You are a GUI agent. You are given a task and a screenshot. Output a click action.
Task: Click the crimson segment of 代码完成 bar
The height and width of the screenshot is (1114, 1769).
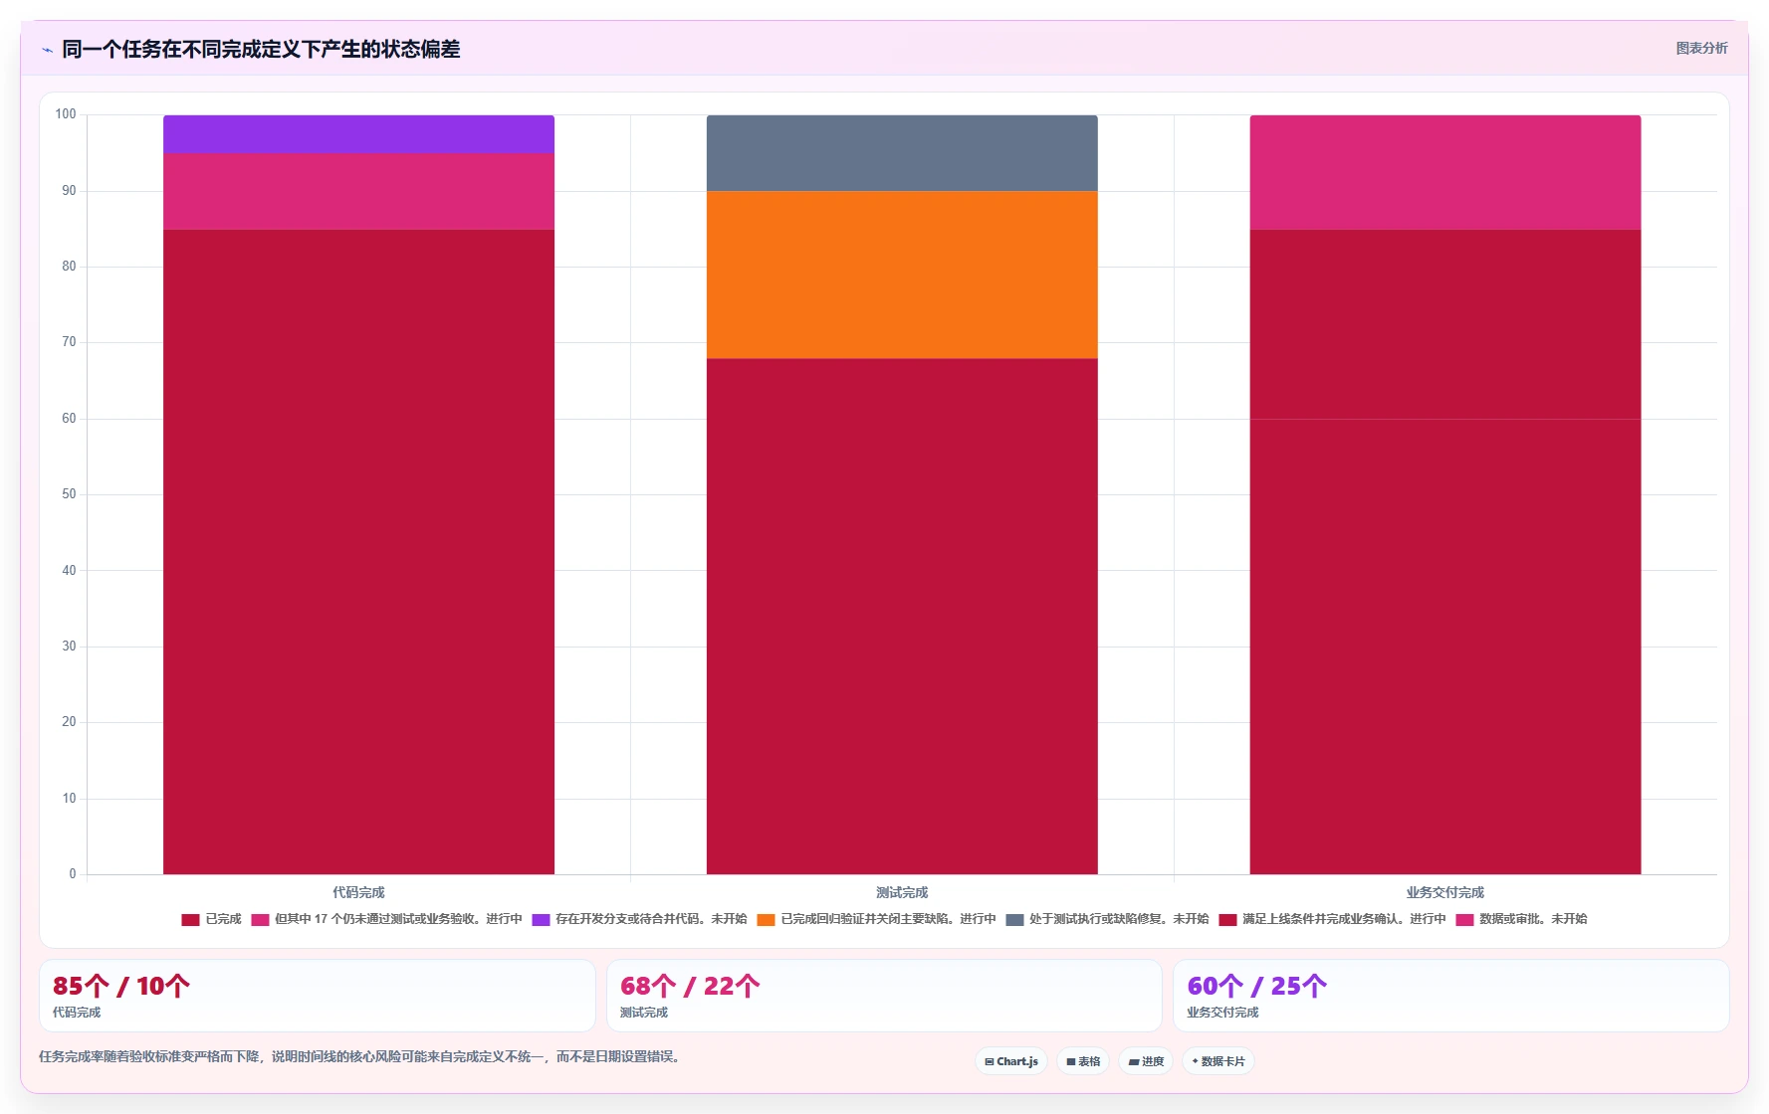358,552
